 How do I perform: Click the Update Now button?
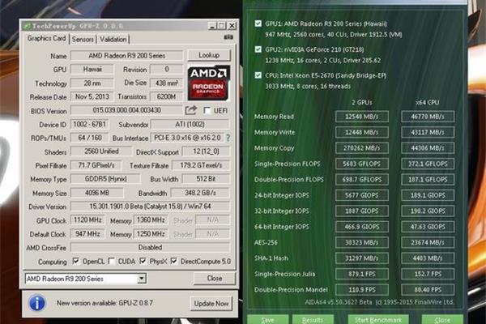211,304
